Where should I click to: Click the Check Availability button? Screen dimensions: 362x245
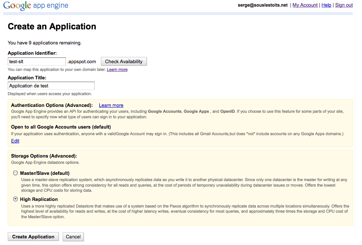coord(124,61)
